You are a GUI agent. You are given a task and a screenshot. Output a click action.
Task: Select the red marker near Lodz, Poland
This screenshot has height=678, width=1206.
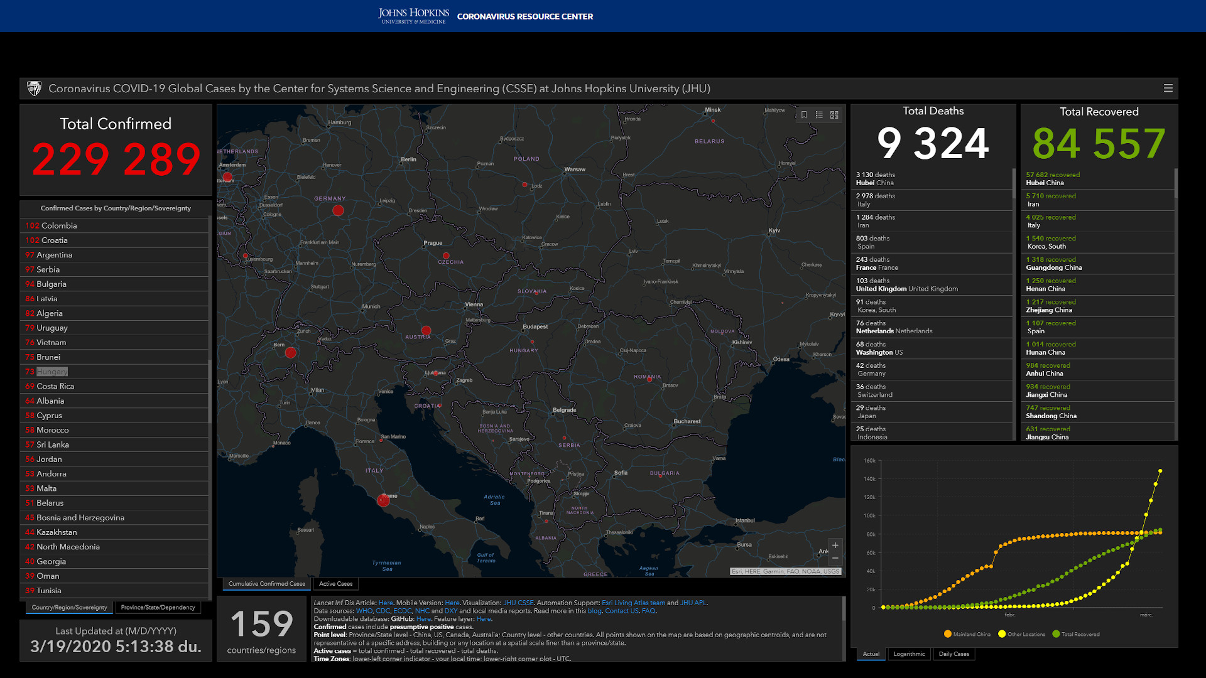(x=524, y=185)
